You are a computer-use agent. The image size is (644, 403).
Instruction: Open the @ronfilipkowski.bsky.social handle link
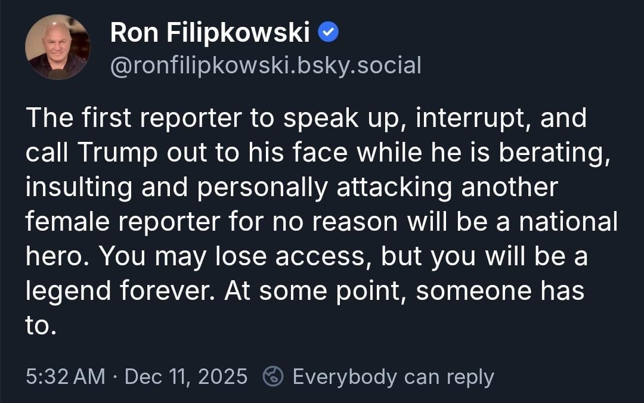point(265,65)
